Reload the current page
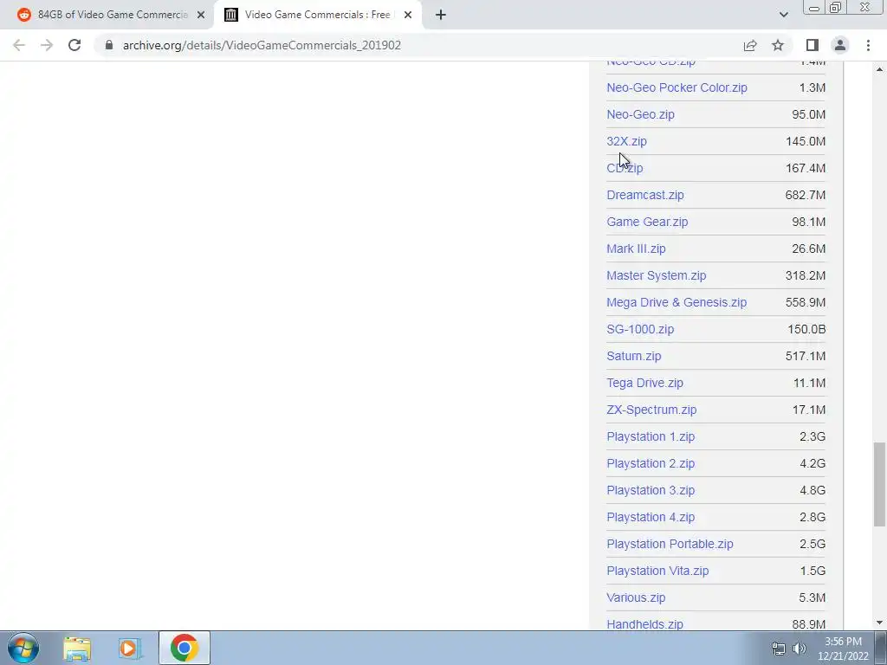This screenshot has height=665, width=887. (x=74, y=45)
